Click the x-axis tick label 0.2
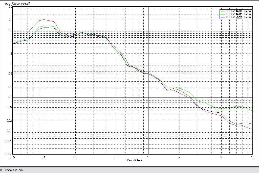Screen dimensions: 259x173 click(75, 157)
